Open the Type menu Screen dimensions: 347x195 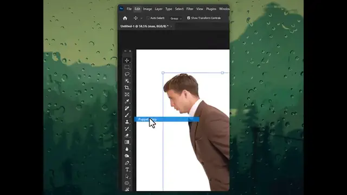click(x=169, y=9)
